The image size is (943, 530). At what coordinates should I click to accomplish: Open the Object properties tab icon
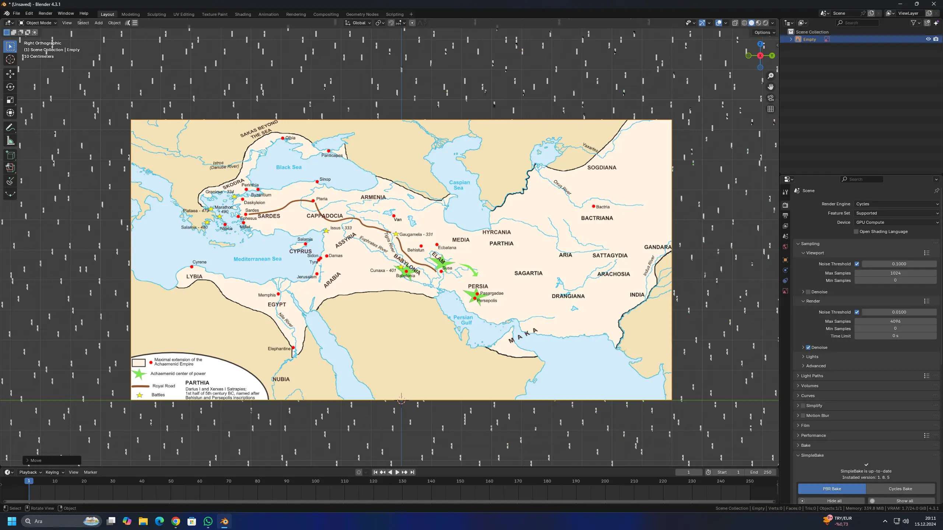click(785, 260)
